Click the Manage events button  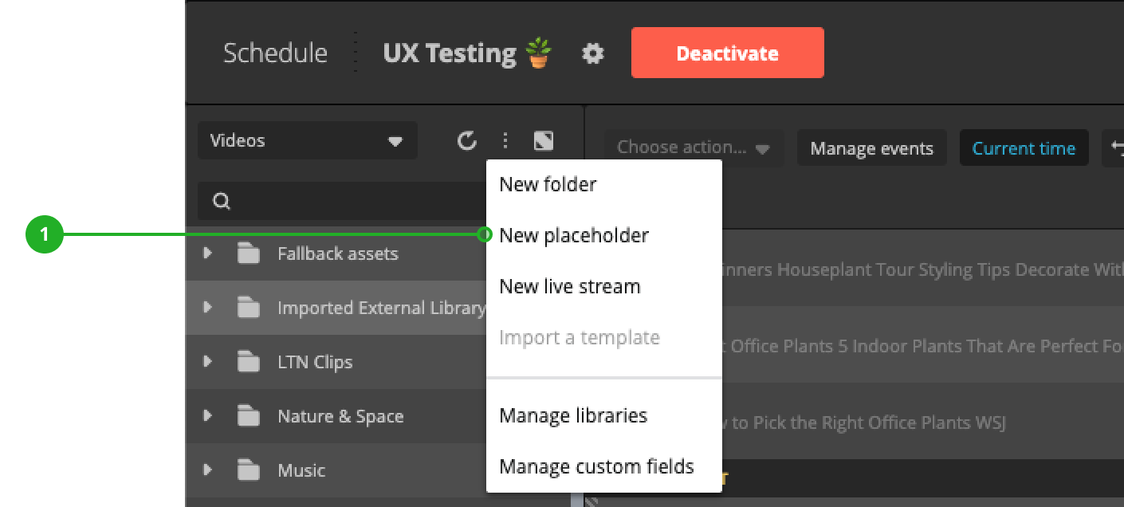click(x=871, y=148)
